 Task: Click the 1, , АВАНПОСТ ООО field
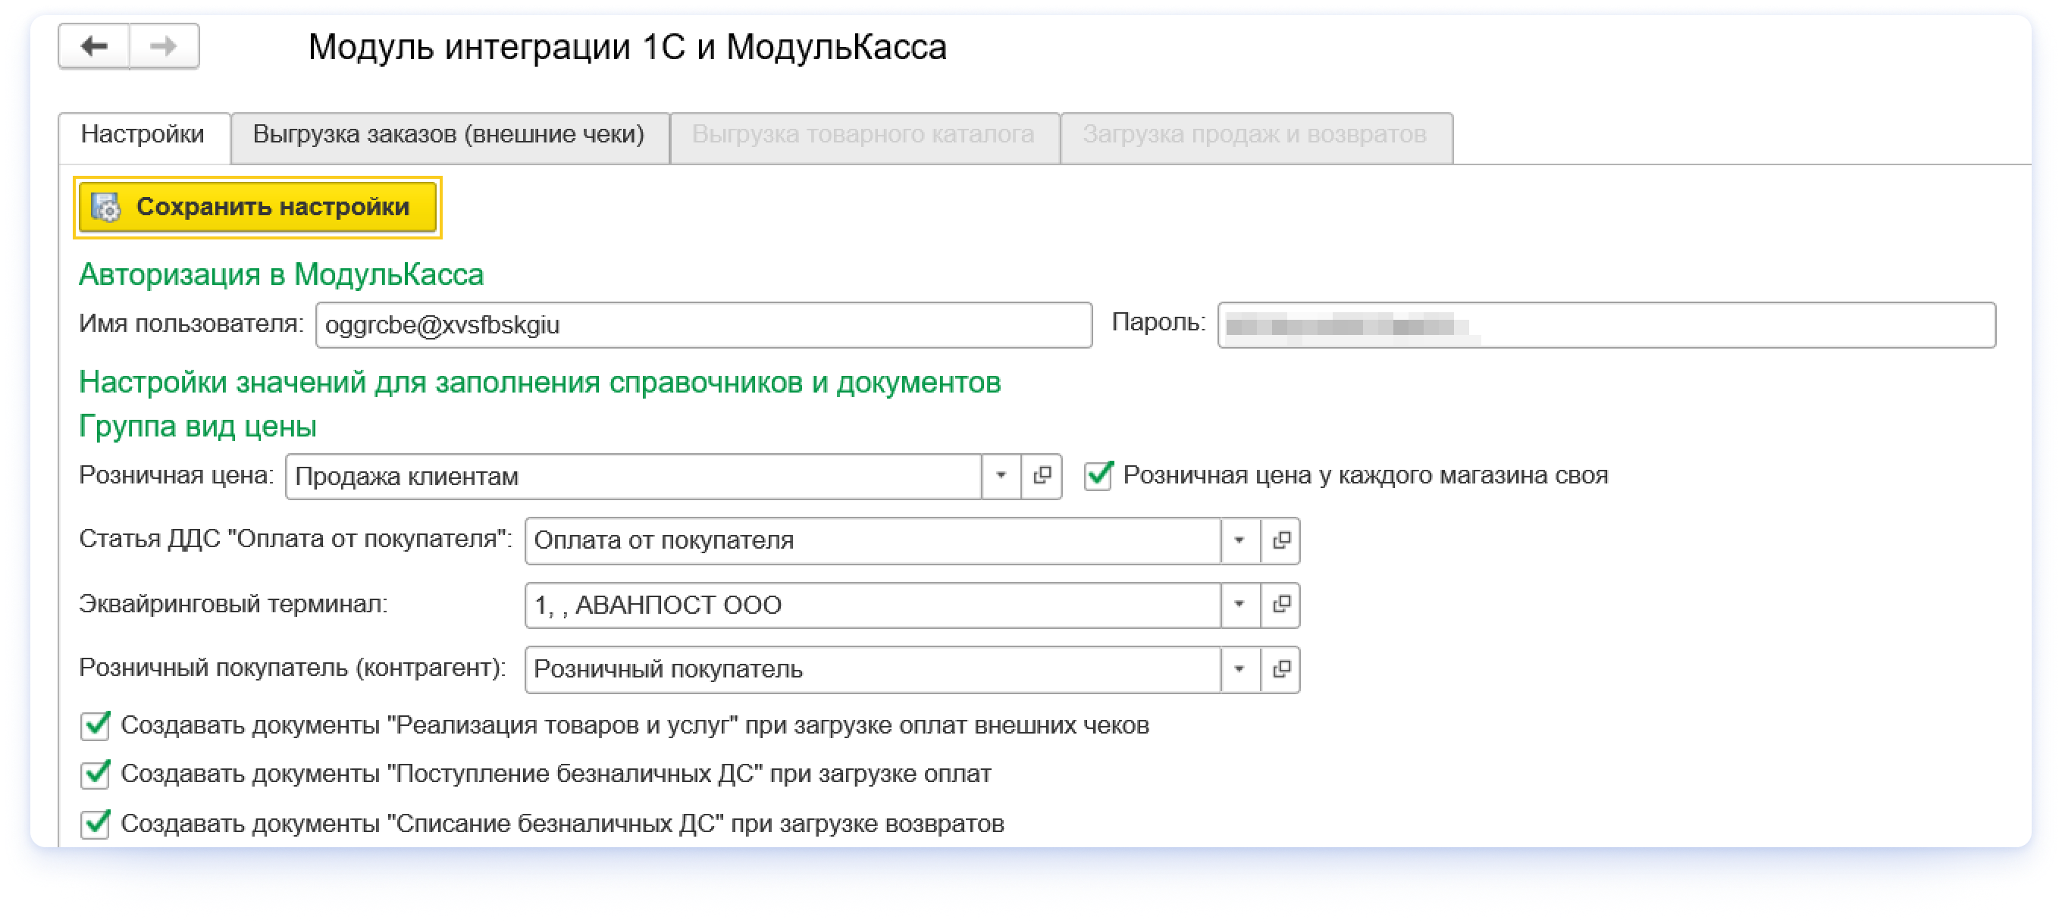pos(873,605)
